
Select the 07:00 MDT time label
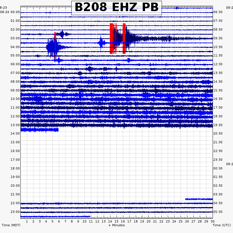[15, 73]
